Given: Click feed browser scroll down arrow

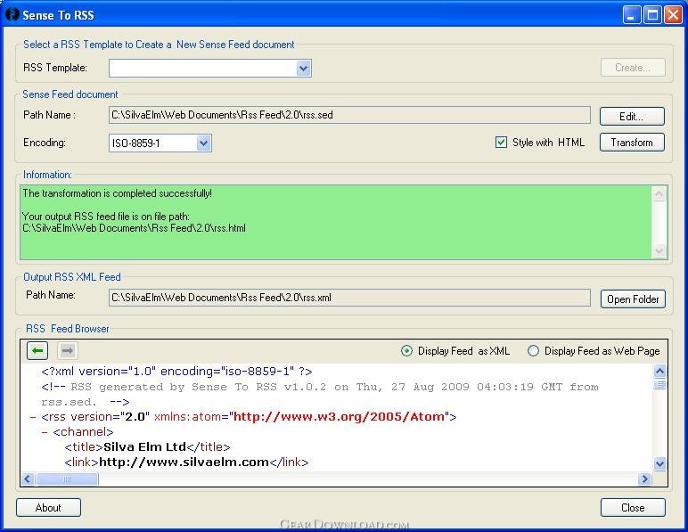Looking at the screenshot, I should 659,463.
